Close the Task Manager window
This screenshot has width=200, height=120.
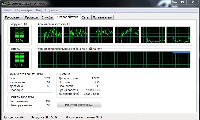pos(193,2)
